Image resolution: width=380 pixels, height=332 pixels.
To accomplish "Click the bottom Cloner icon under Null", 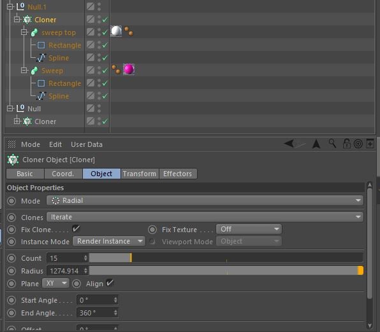I will click(27, 121).
